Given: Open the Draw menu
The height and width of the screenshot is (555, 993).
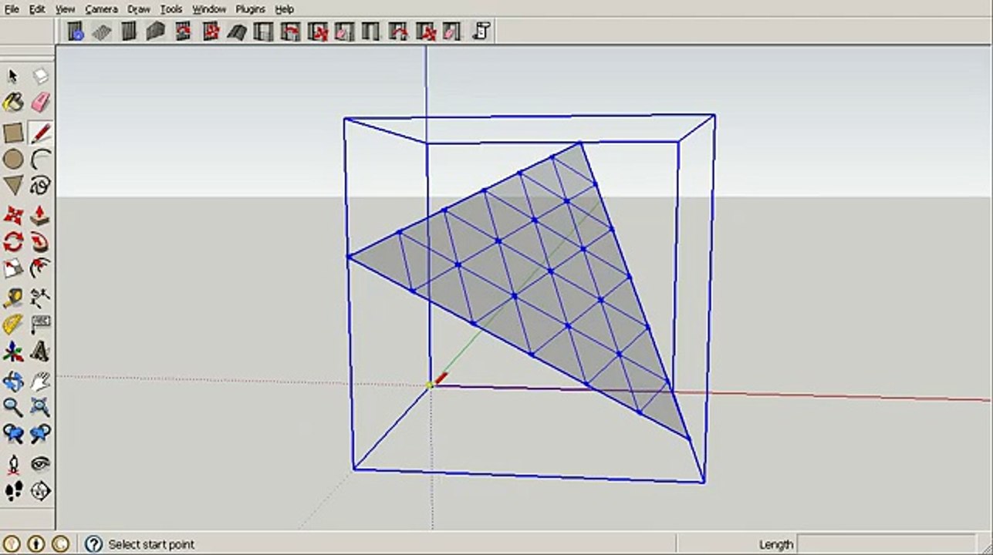Looking at the screenshot, I should point(139,9).
